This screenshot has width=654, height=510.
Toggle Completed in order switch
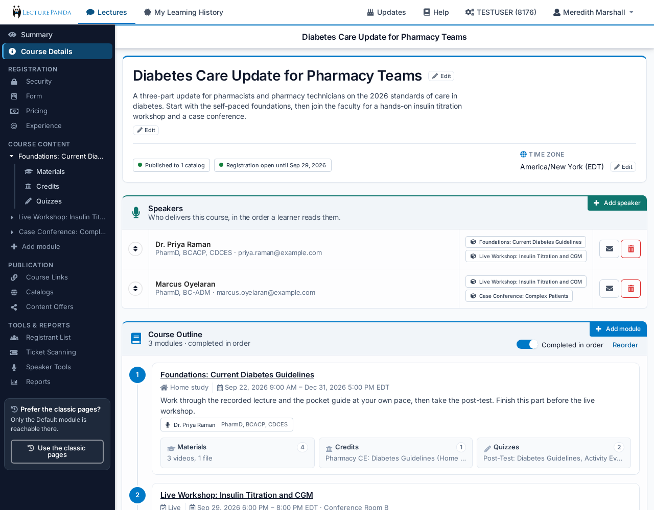[527, 344]
